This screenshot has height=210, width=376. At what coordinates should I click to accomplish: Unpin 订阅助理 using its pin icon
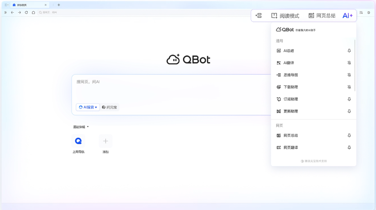tap(349, 99)
